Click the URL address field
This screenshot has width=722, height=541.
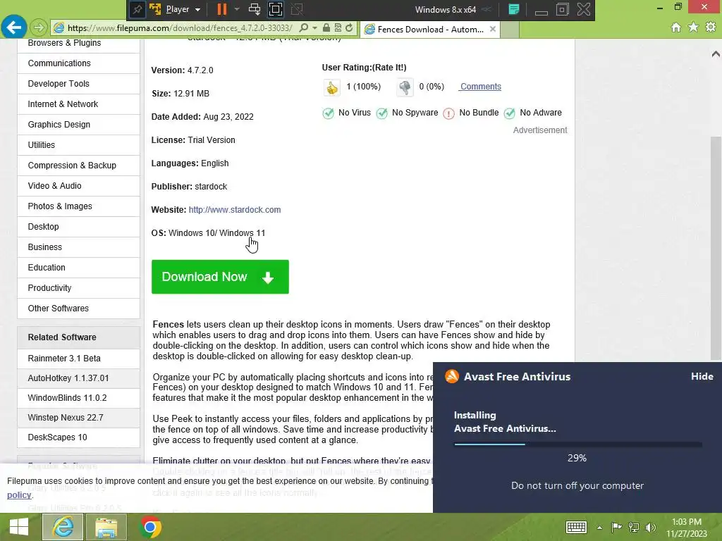tap(180, 28)
